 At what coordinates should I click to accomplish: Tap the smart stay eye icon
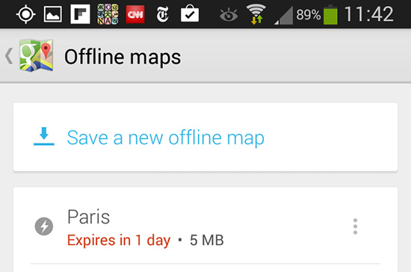point(229,15)
